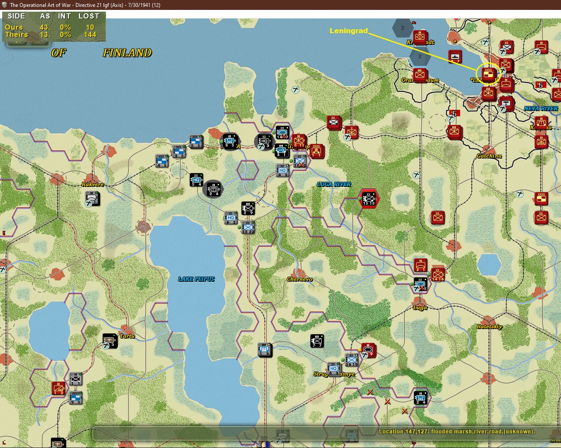Select the German air unit near Tartu
This screenshot has width=561, height=448.
point(110,341)
